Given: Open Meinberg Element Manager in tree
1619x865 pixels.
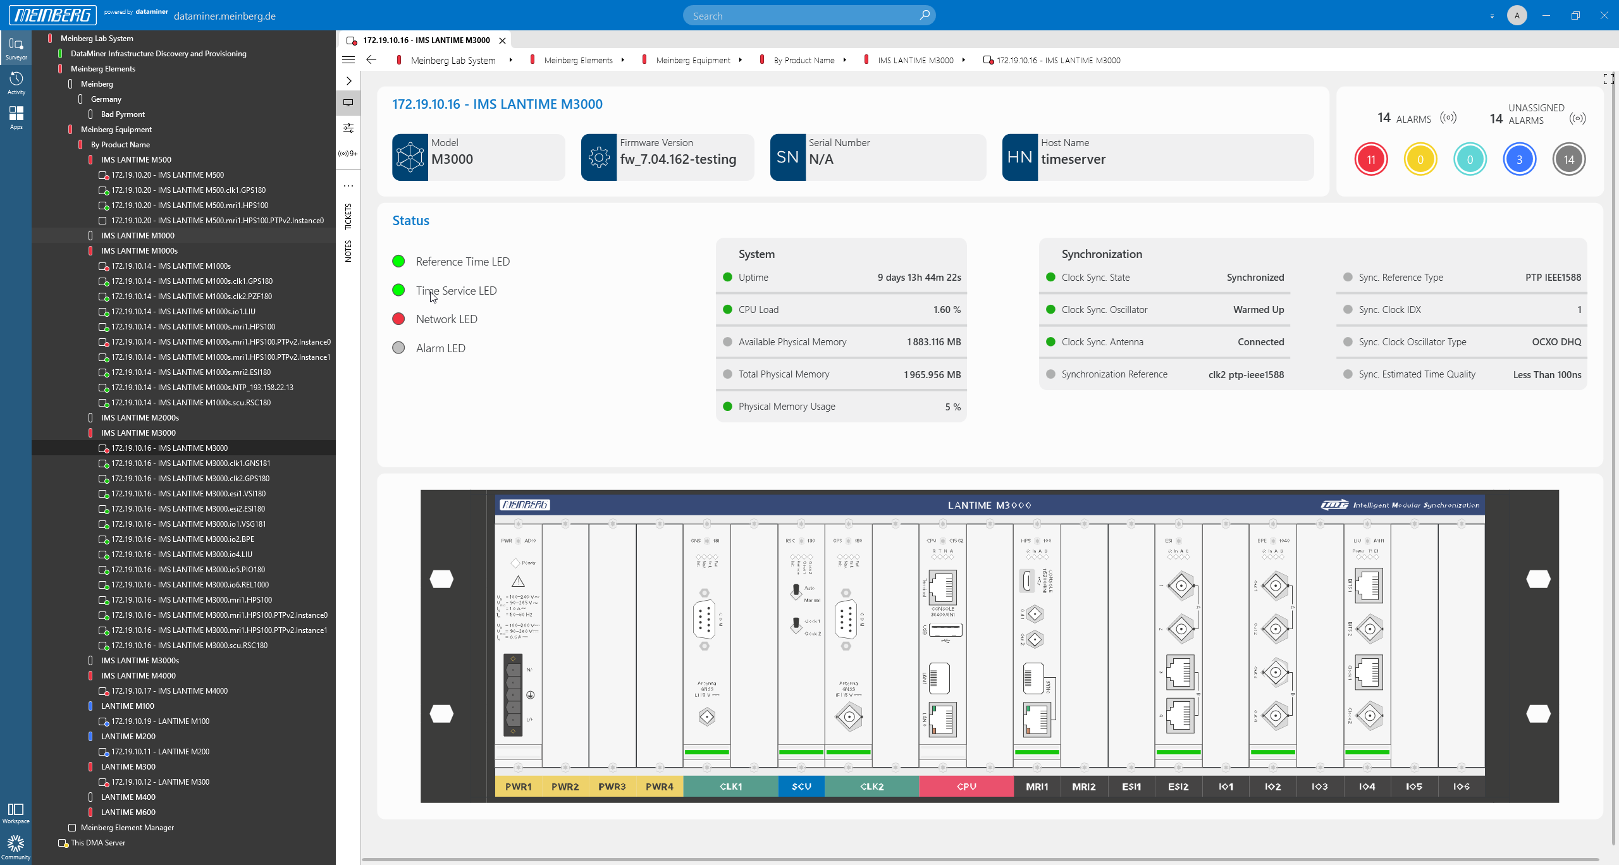Looking at the screenshot, I should (127, 828).
